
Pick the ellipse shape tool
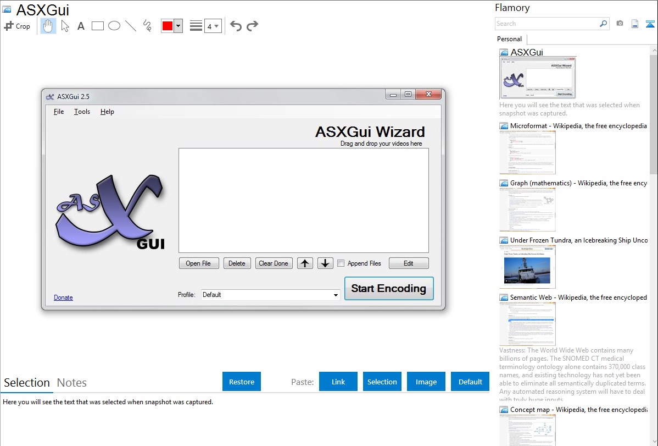[114, 26]
